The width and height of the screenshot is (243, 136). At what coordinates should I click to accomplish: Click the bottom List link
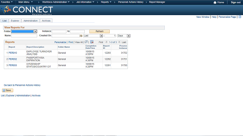tap(3, 96)
